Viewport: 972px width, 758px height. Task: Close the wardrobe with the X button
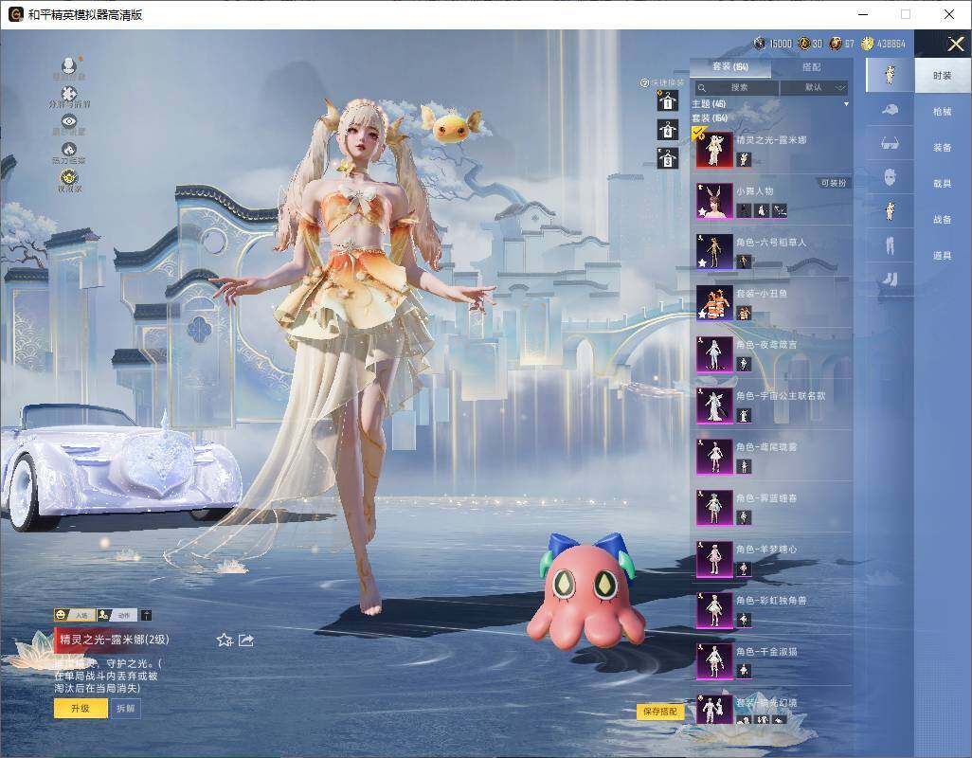955,44
